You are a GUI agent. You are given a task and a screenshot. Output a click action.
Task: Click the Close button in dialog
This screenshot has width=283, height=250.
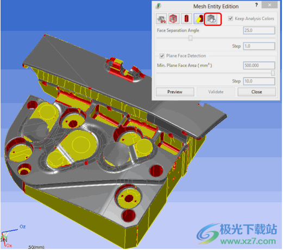tap(256, 92)
